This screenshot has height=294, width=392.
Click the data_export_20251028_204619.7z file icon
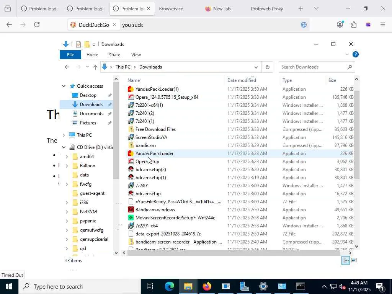pyautogui.click(x=131, y=234)
